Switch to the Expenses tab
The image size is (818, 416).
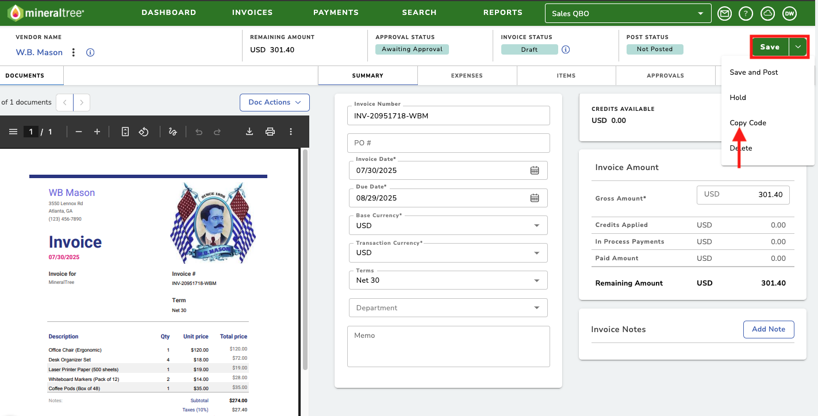coord(467,75)
